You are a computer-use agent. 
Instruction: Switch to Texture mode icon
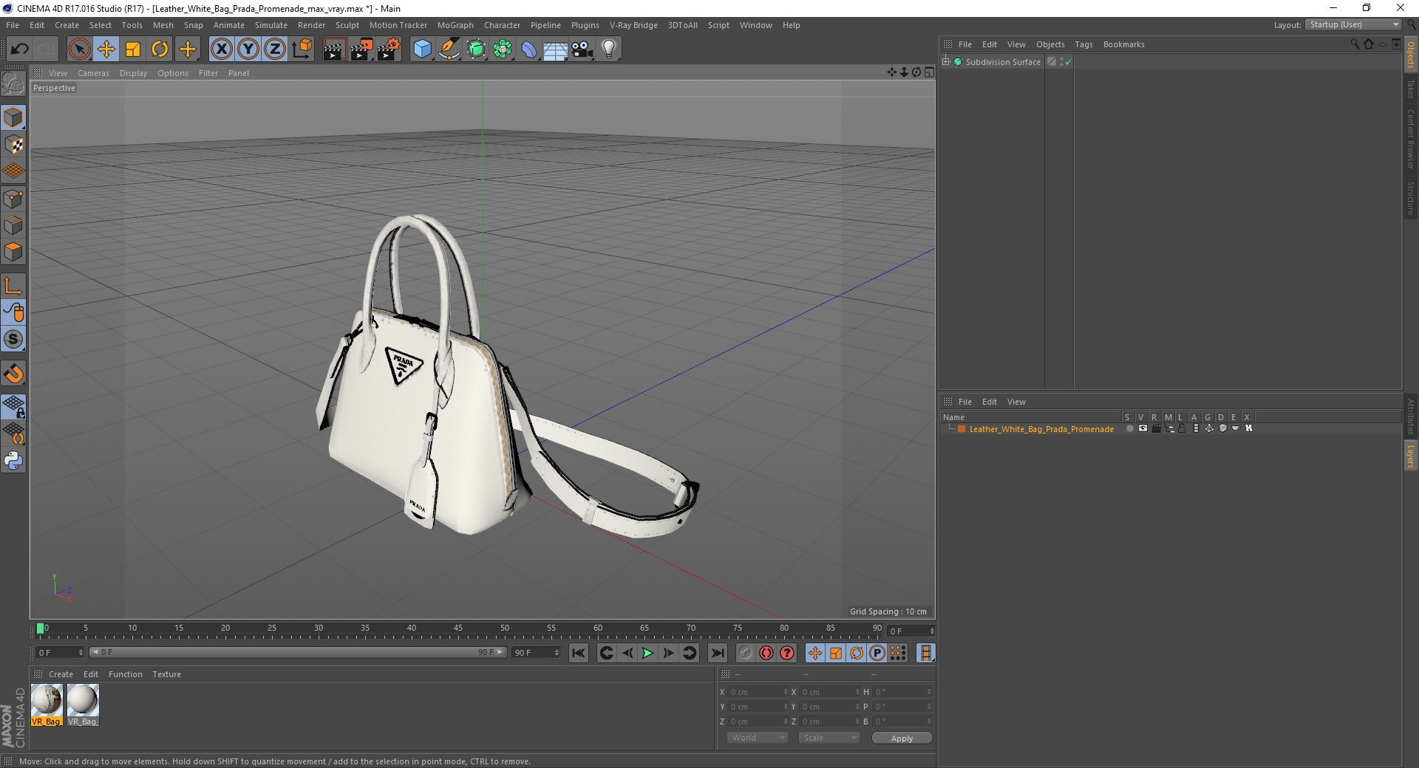tap(13, 145)
